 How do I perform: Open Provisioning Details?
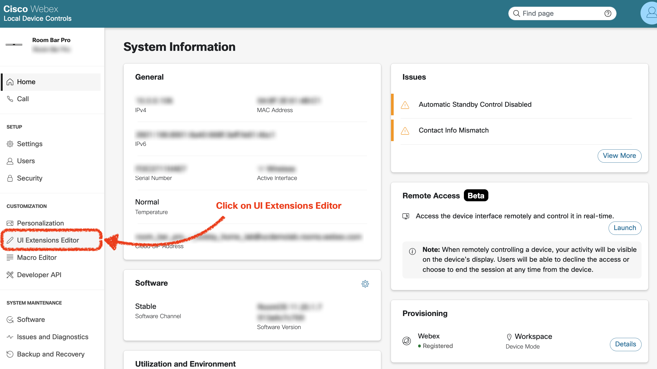(625, 344)
